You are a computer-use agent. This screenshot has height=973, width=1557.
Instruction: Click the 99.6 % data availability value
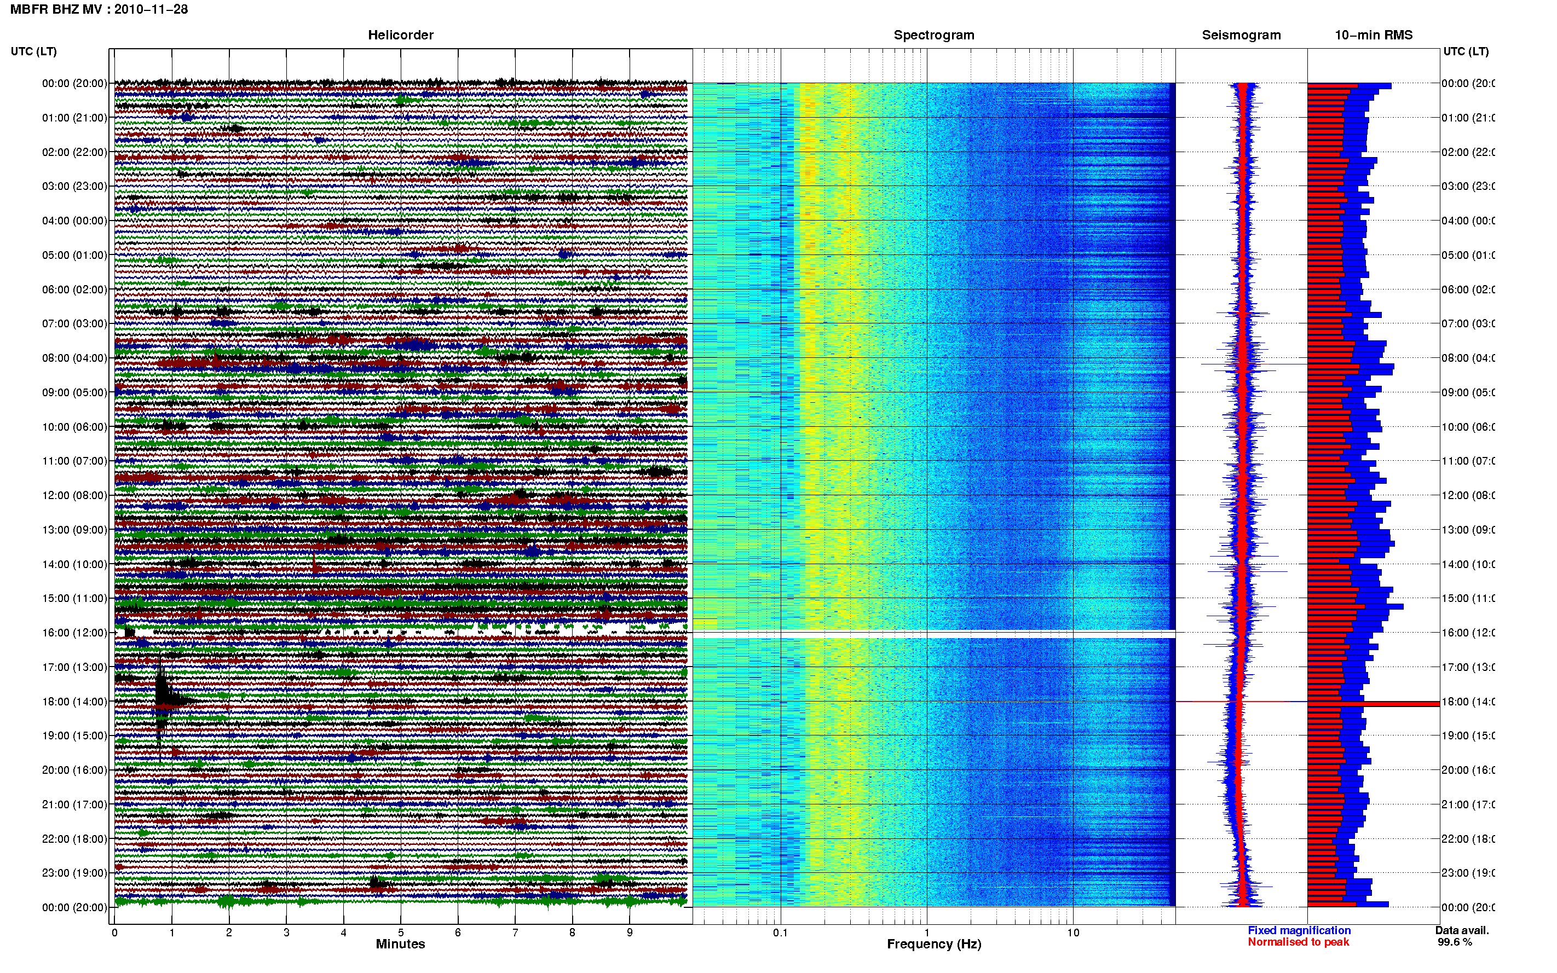(x=1455, y=942)
